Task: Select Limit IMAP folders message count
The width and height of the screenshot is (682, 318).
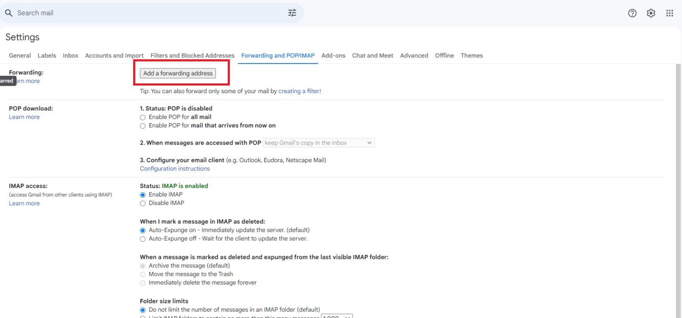Action: coord(143,317)
